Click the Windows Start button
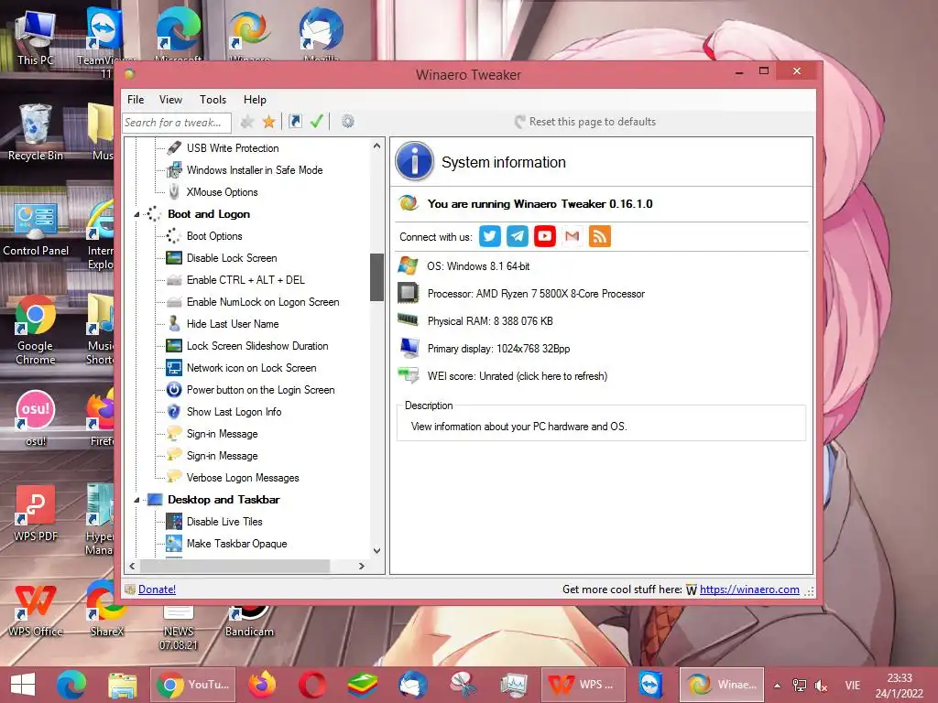Image resolution: width=938 pixels, height=703 pixels. [23, 685]
